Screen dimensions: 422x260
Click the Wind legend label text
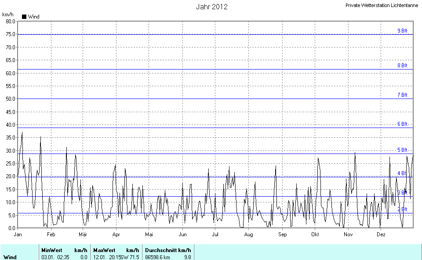click(33, 17)
